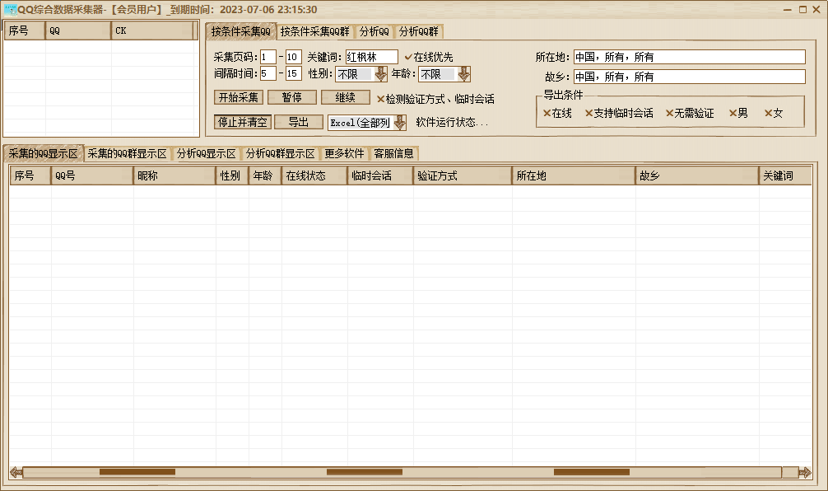Viewport: 828px width, 491px height.
Task: Click the 导出 button
Action: (299, 122)
